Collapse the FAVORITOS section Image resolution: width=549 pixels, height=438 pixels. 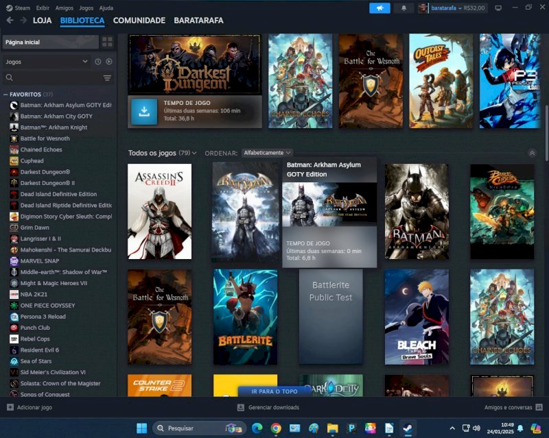coord(5,95)
